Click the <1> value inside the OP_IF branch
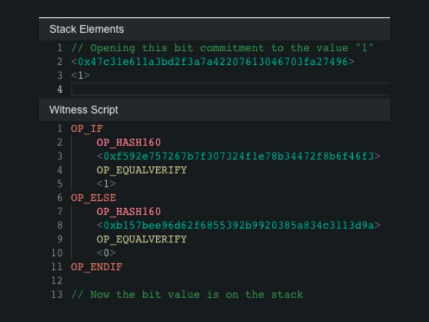The image size is (429, 322). pos(106,184)
